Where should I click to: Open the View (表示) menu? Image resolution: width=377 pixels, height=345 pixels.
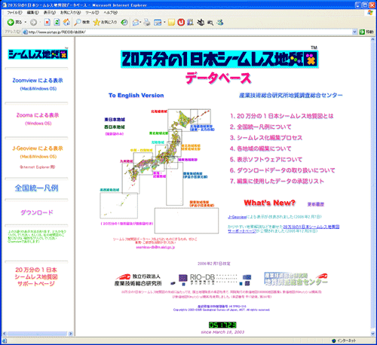[50, 12]
